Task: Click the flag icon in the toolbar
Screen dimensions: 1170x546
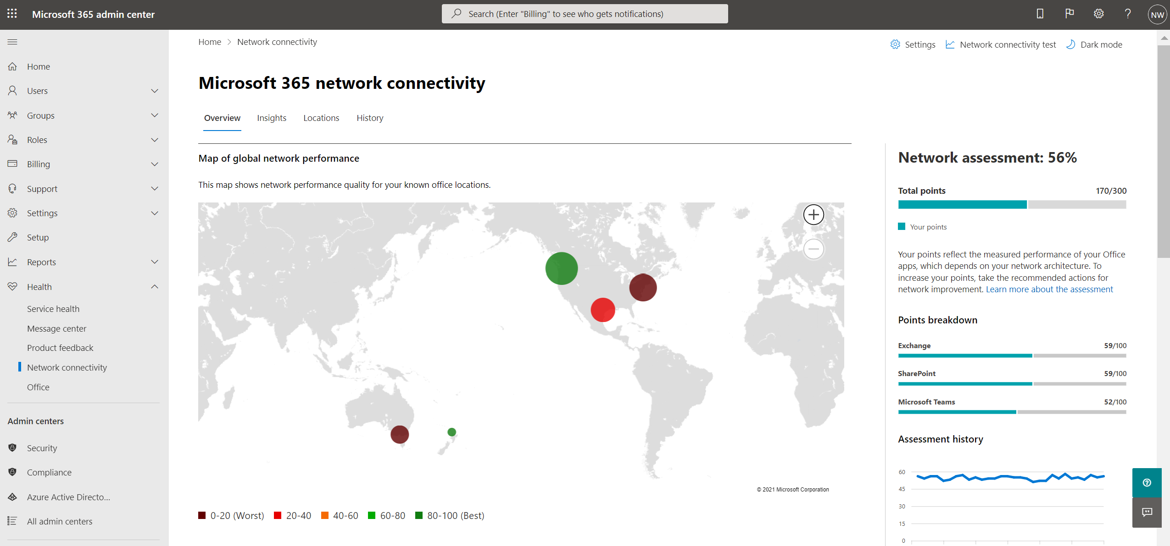Action: [x=1069, y=14]
